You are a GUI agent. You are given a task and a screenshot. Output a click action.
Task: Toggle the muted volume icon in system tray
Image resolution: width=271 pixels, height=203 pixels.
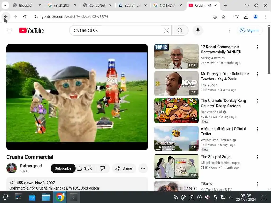pos(207,197)
